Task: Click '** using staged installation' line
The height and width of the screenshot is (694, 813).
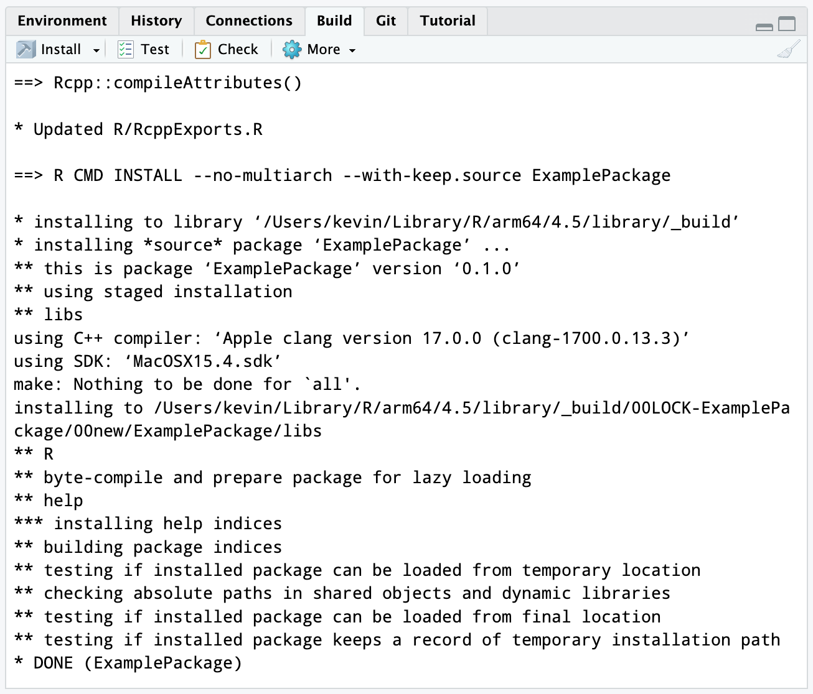Action: [x=153, y=292]
